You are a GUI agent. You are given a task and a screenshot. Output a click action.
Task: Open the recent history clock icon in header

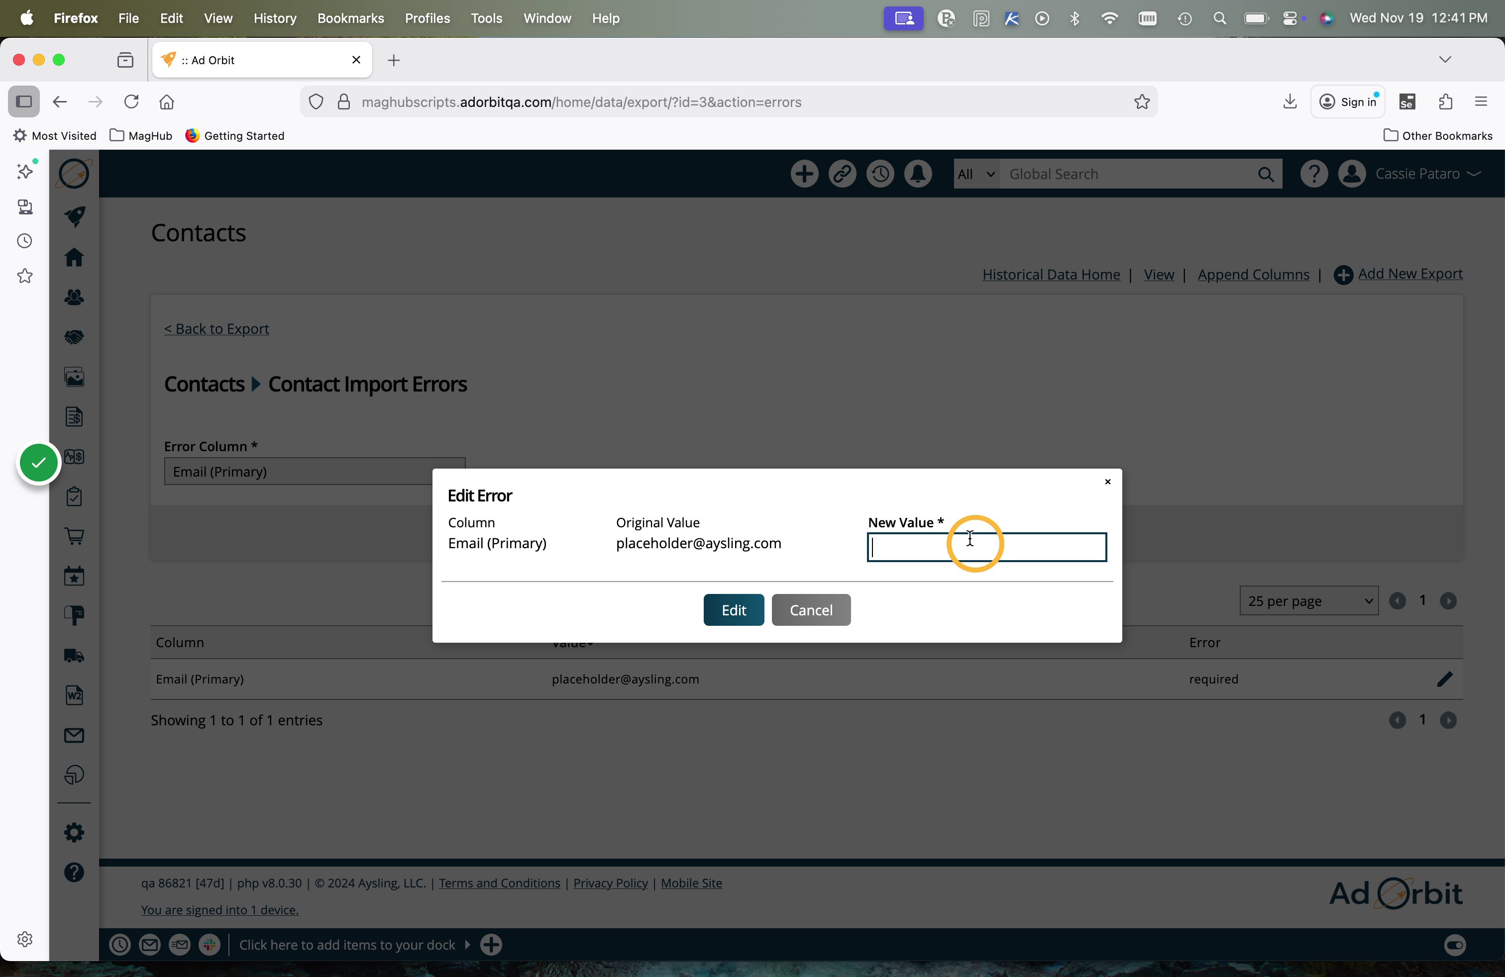[879, 174]
